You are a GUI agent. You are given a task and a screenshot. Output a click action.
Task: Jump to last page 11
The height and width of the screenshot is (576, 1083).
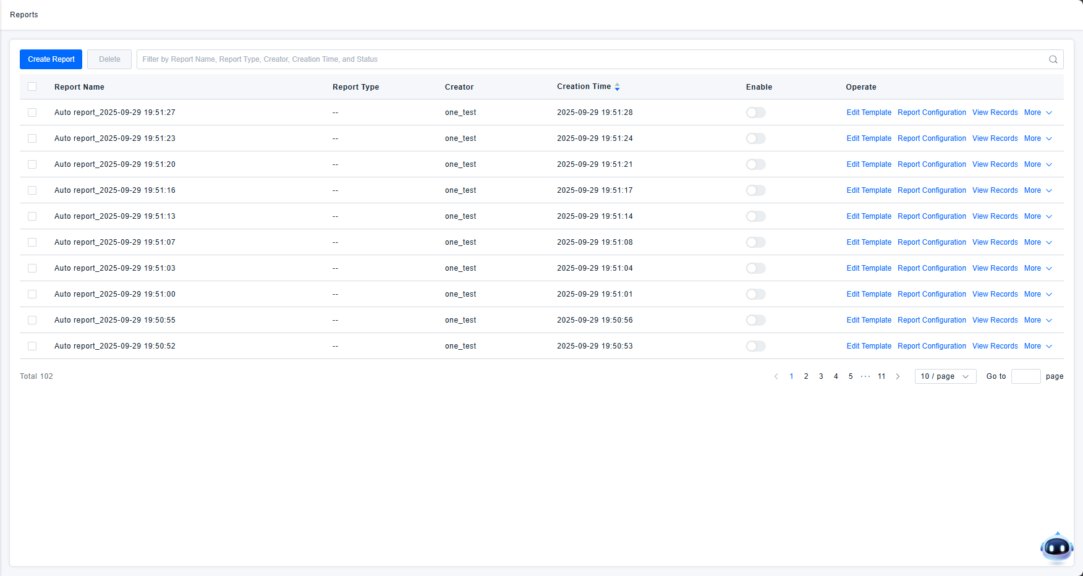point(881,376)
